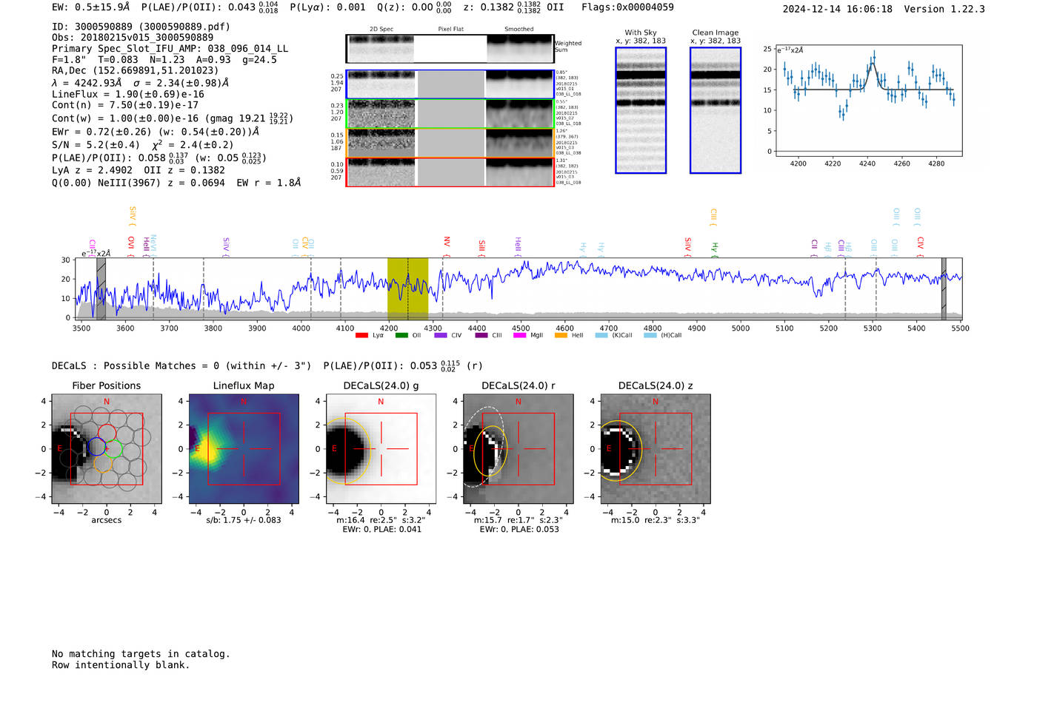Open the Lineflux Map panel
The width and height of the screenshot is (1037, 705).
click(244, 448)
